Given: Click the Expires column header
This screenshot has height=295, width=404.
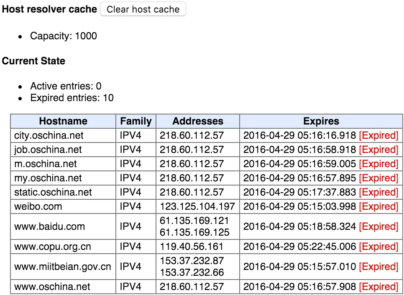Looking at the screenshot, I should pyautogui.click(x=321, y=121).
